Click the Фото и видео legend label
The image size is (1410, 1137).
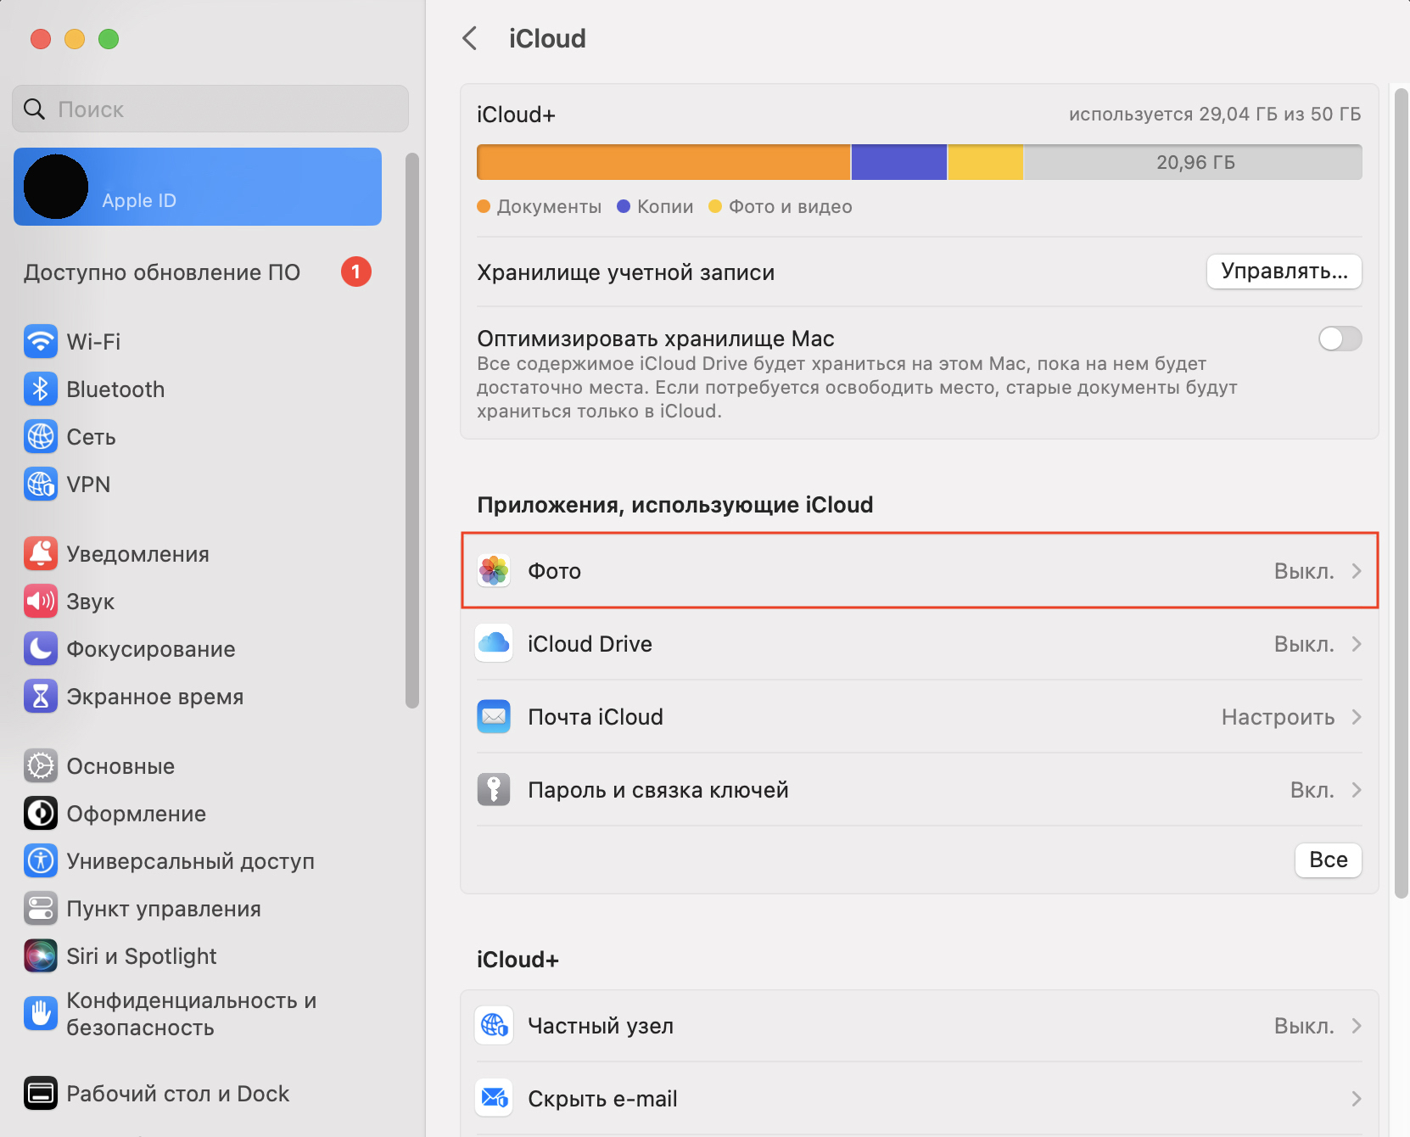click(791, 207)
